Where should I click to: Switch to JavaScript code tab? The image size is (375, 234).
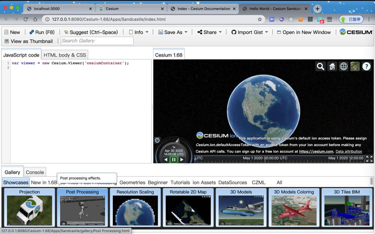[x=21, y=55]
